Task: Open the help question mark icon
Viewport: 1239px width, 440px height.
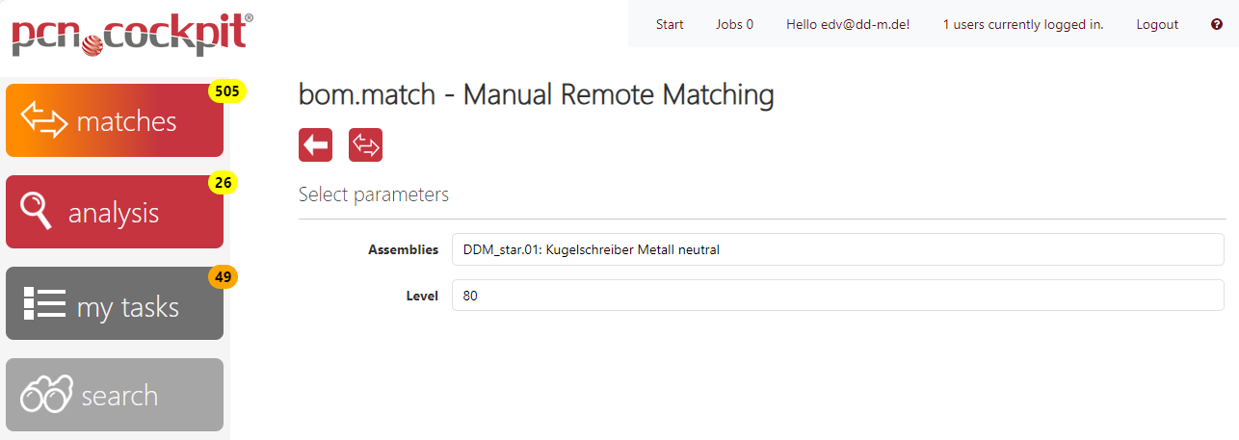Action: [1217, 24]
